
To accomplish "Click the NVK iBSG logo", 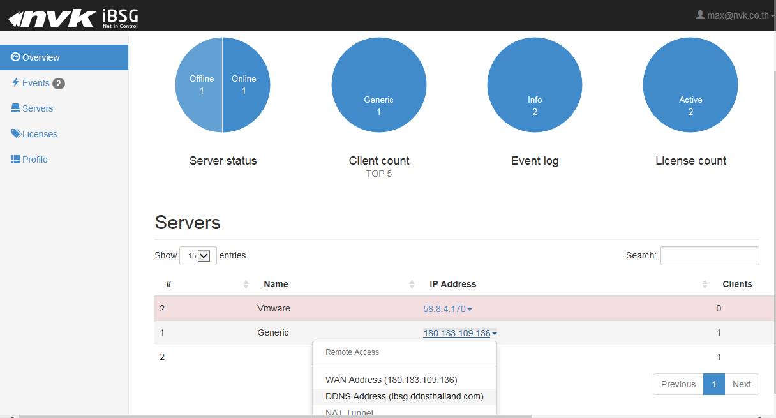I will 73,18.
